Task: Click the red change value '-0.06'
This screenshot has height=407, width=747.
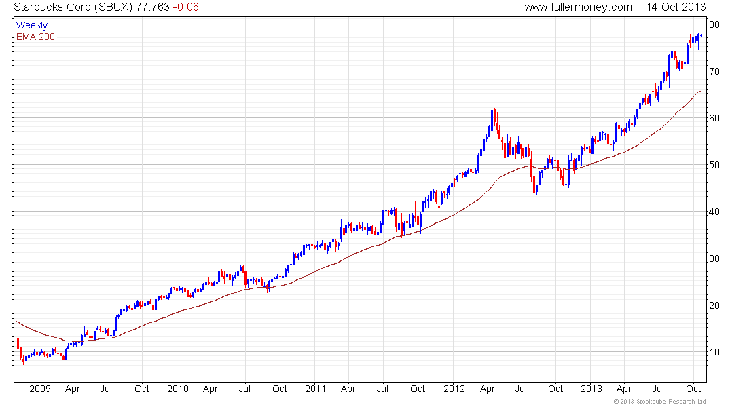Action: click(186, 7)
